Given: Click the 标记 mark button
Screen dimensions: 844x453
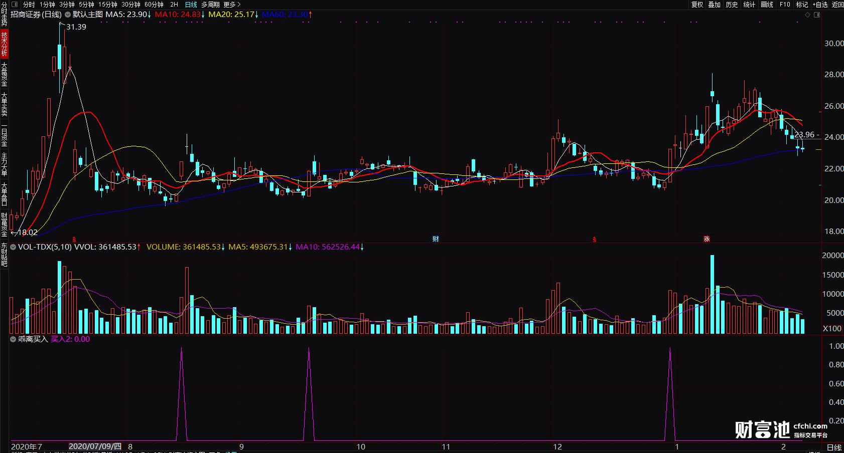Looking at the screenshot, I should tap(802, 5).
